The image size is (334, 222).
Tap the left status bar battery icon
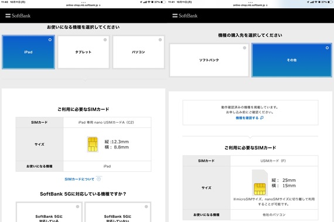coord(163,2)
